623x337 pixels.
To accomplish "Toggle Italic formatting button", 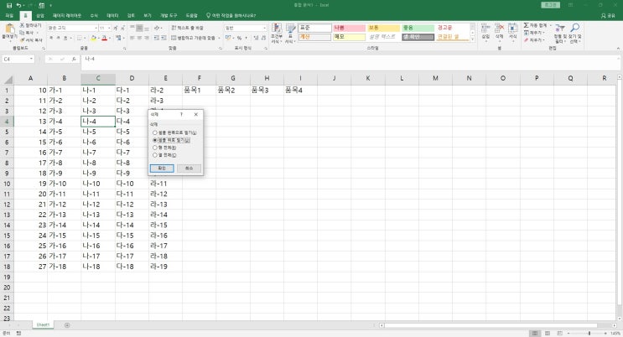I will pos(58,39).
